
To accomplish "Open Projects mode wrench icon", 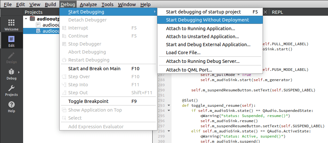I will [11, 90].
